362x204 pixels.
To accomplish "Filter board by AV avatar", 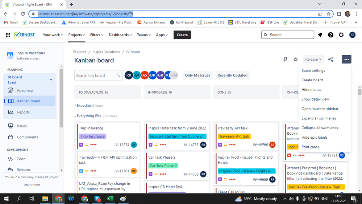I will (x=137, y=75).
